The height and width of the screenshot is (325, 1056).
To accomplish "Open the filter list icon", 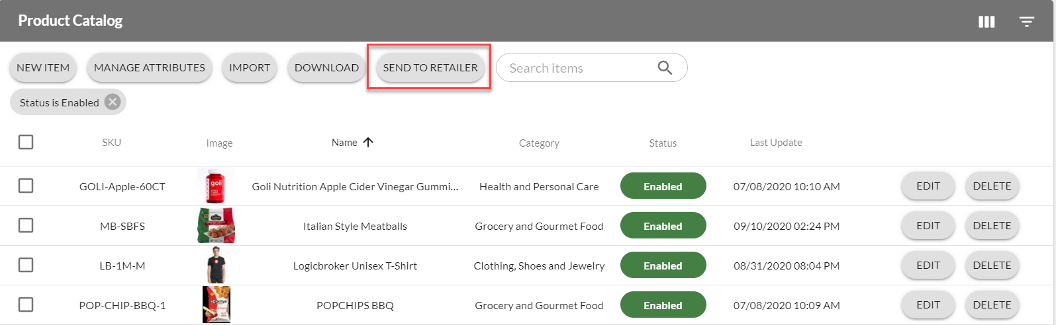I will (x=1027, y=22).
